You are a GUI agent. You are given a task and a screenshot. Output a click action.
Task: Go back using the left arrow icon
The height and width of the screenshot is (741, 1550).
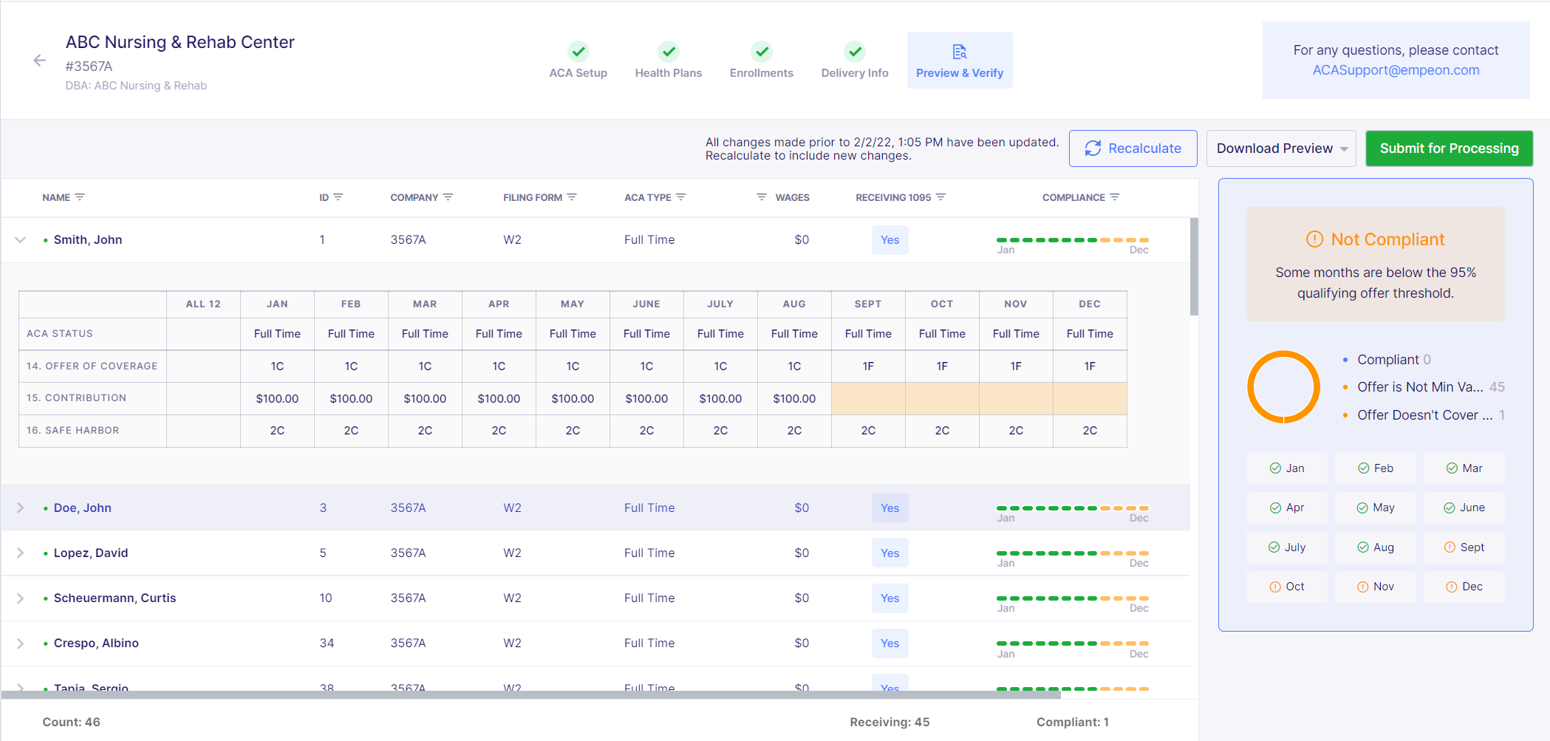click(40, 61)
